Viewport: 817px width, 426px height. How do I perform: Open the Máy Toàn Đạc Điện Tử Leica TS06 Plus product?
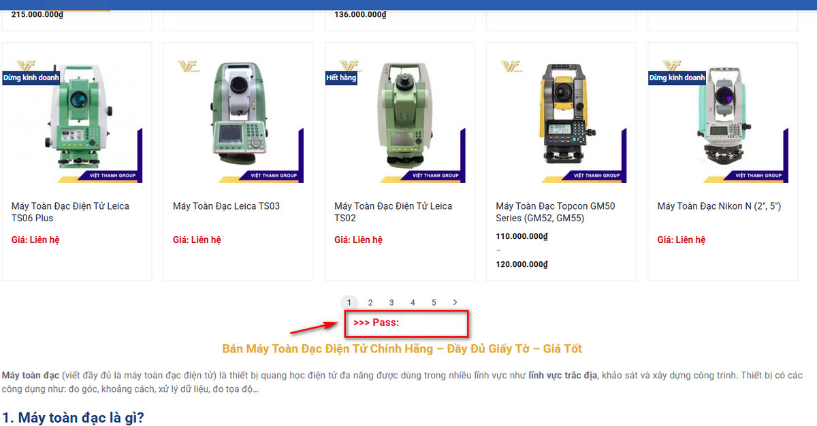pyautogui.click(x=69, y=212)
